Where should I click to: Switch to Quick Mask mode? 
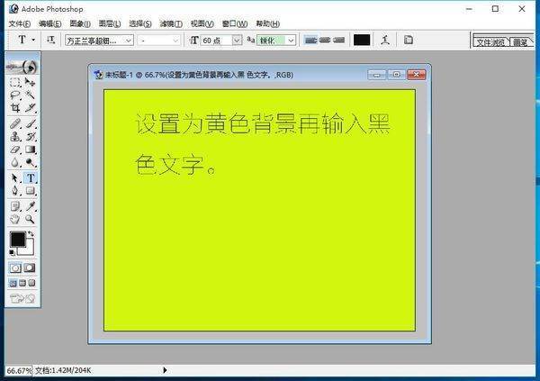coord(30,268)
